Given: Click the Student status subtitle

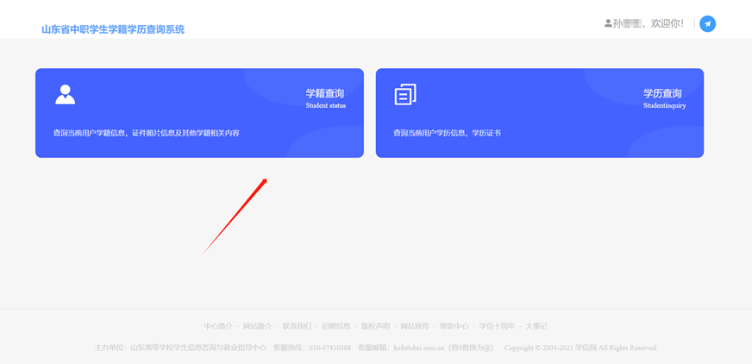Looking at the screenshot, I should click(326, 105).
